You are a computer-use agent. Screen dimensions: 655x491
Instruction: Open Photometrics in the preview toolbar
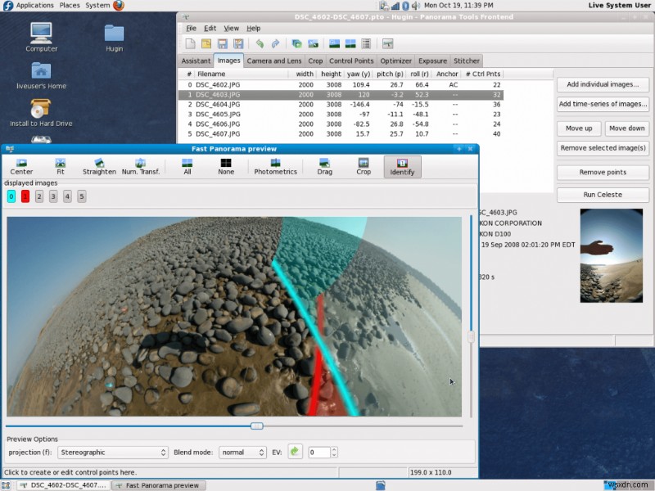tap(275, 167)
